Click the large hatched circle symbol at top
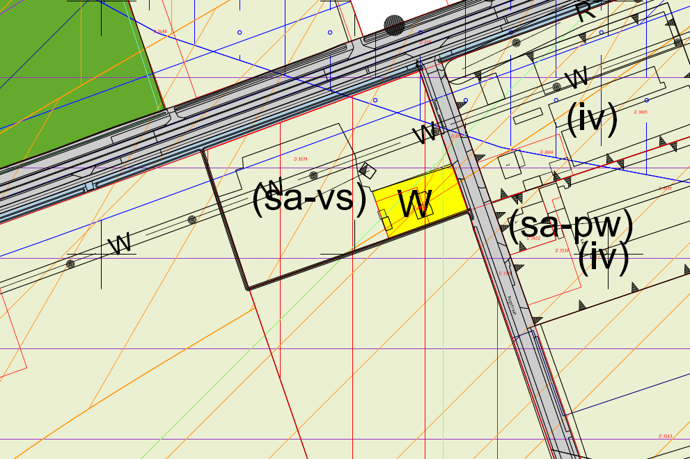Viewport: 690px width, 459px height. tap(394, 26)
